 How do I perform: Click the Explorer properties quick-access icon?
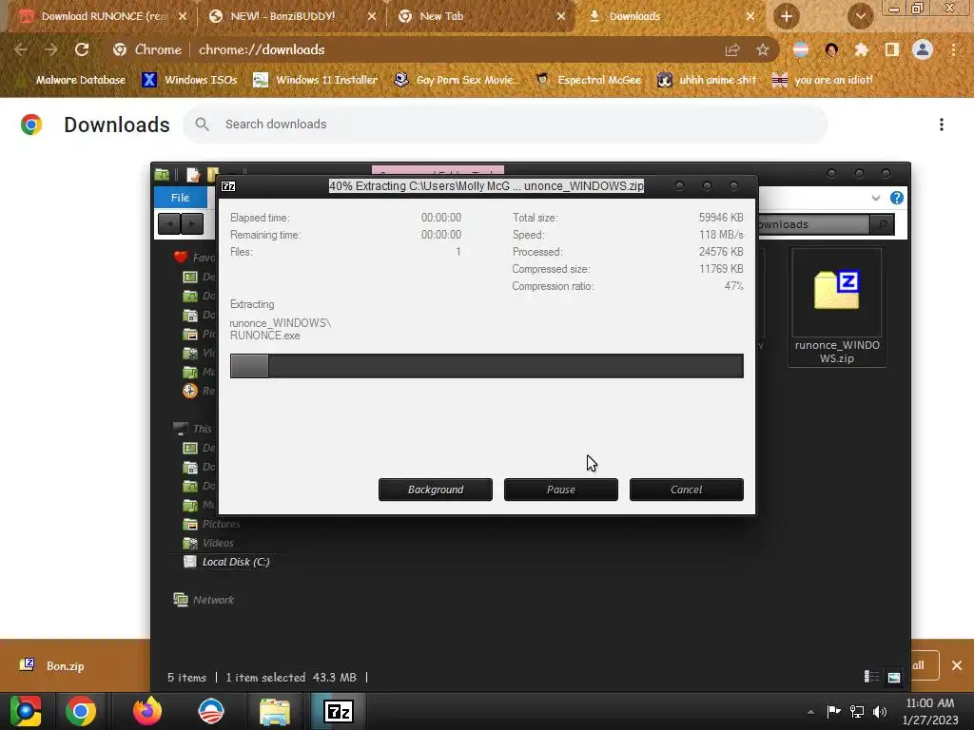(x=193, y=175)
